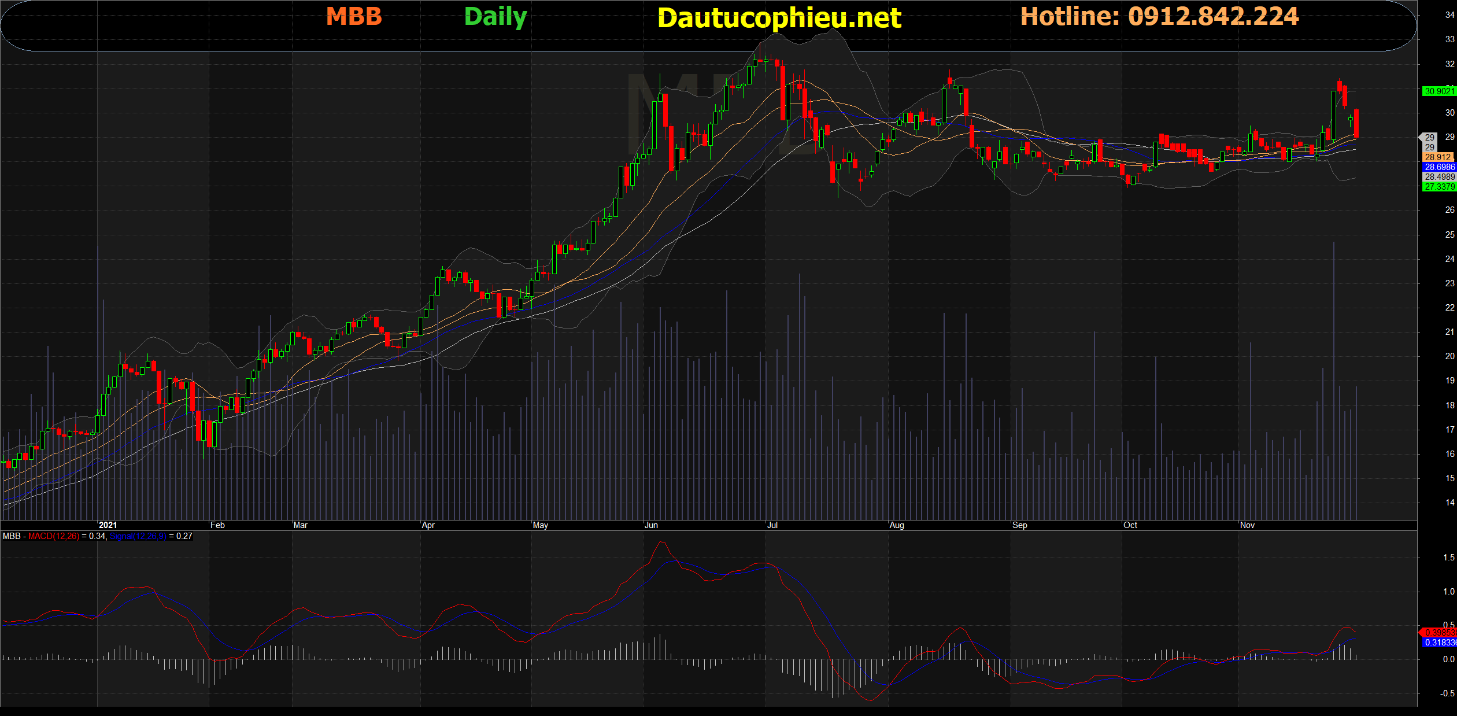Click the green 27.3379 lower band tag
Viewport: 1457px width, 716px height.
click(1438, 187)
